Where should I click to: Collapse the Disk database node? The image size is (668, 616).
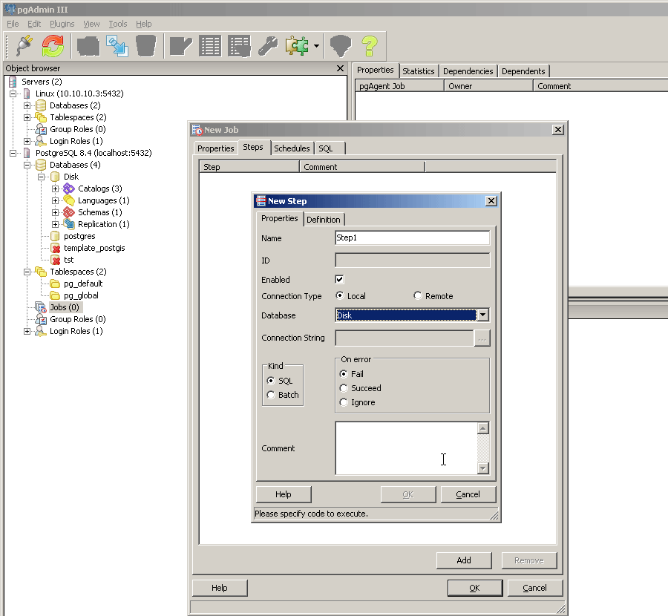coord(42,177)
